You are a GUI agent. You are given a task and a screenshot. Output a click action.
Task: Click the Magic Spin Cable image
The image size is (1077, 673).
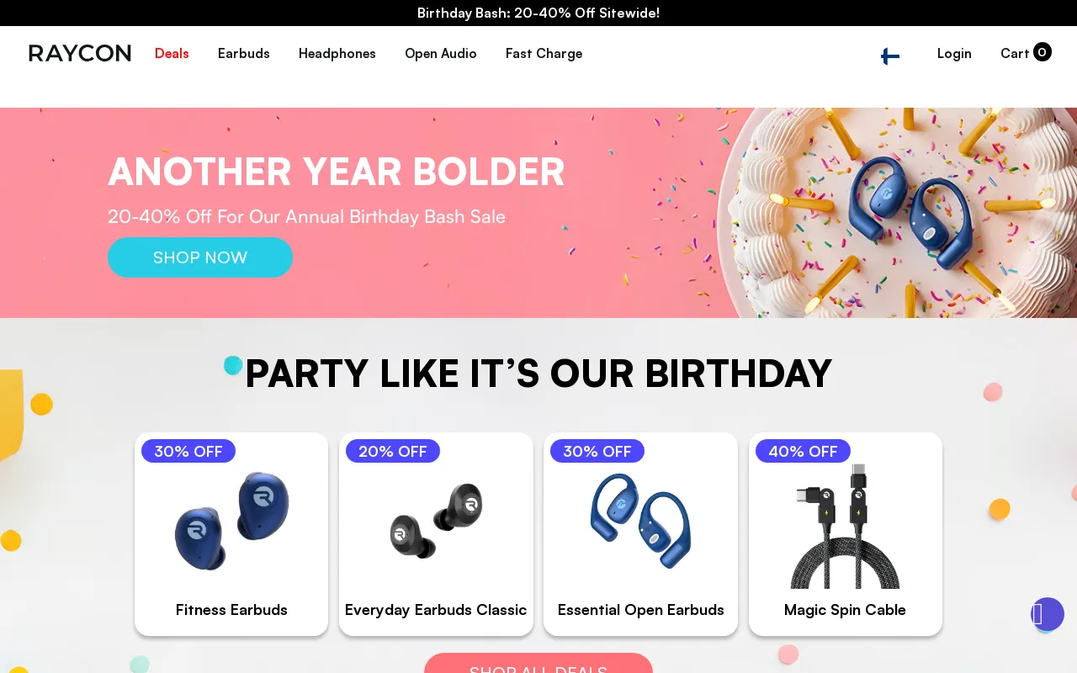pyautogui.click(x=845, y=526)
